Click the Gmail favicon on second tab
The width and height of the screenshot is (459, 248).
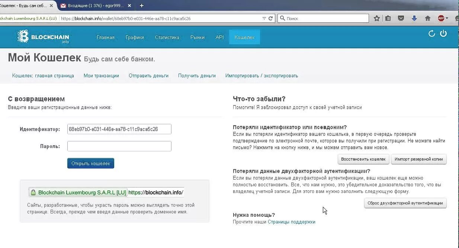63,6
